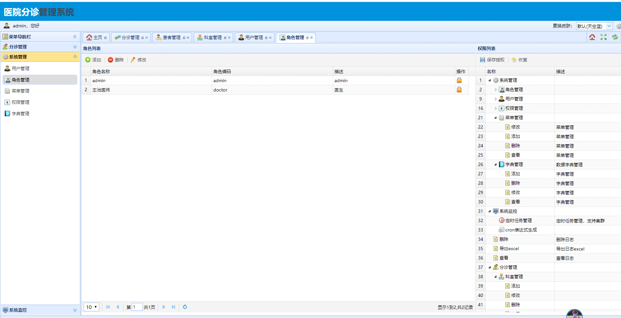Click the 角色名称 column header
The width and height of the screenshot is (621, 318).
point(151,71)
